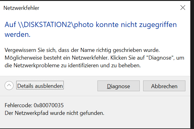The width and height of the screenshot is (194, 129).
Task: Click the word 'werden.' in the blue heading
Action: click(17, 34)
